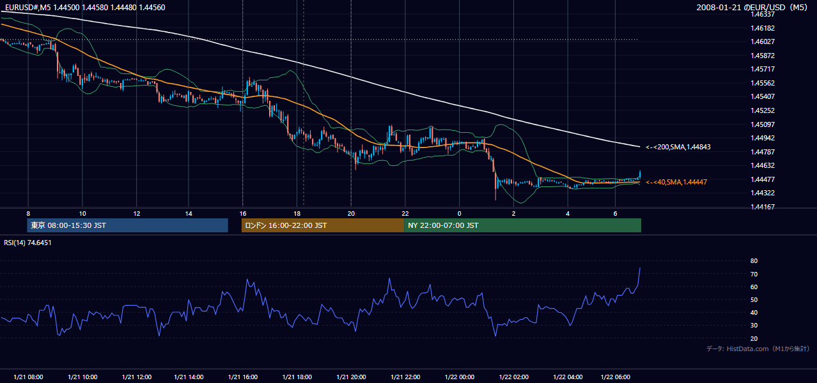817x383 pixels.
Task: Click RSI scale value 60
Action: tap(754, 287)
